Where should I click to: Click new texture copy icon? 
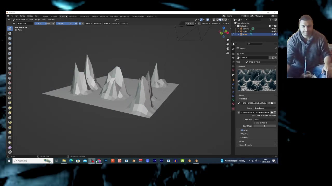273,58
